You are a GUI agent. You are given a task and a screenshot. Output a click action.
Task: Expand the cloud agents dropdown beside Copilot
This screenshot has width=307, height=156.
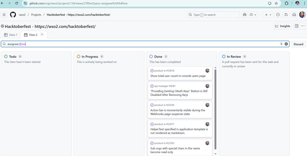253,15
